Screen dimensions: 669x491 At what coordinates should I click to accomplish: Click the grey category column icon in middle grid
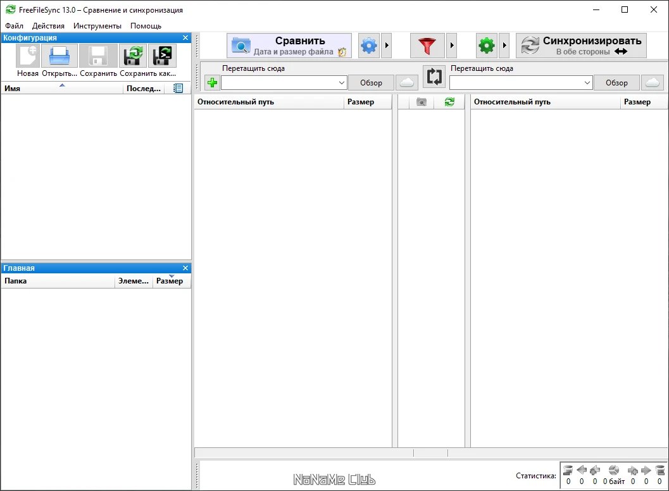pyautogui.click(x=421, y=102)
